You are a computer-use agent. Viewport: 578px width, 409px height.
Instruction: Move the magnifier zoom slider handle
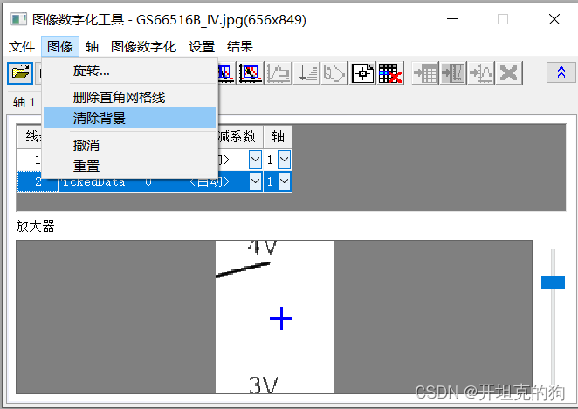[553, 283]
